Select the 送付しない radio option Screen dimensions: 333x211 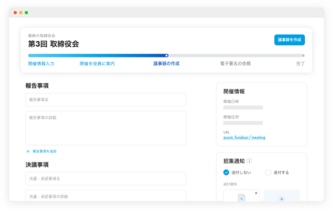coord(226,173)
